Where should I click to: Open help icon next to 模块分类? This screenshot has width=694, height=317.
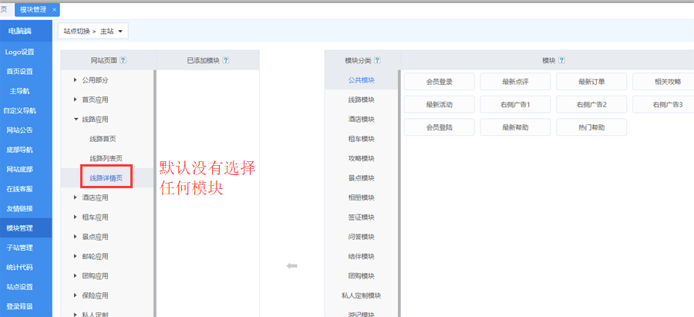click(377, 60)
